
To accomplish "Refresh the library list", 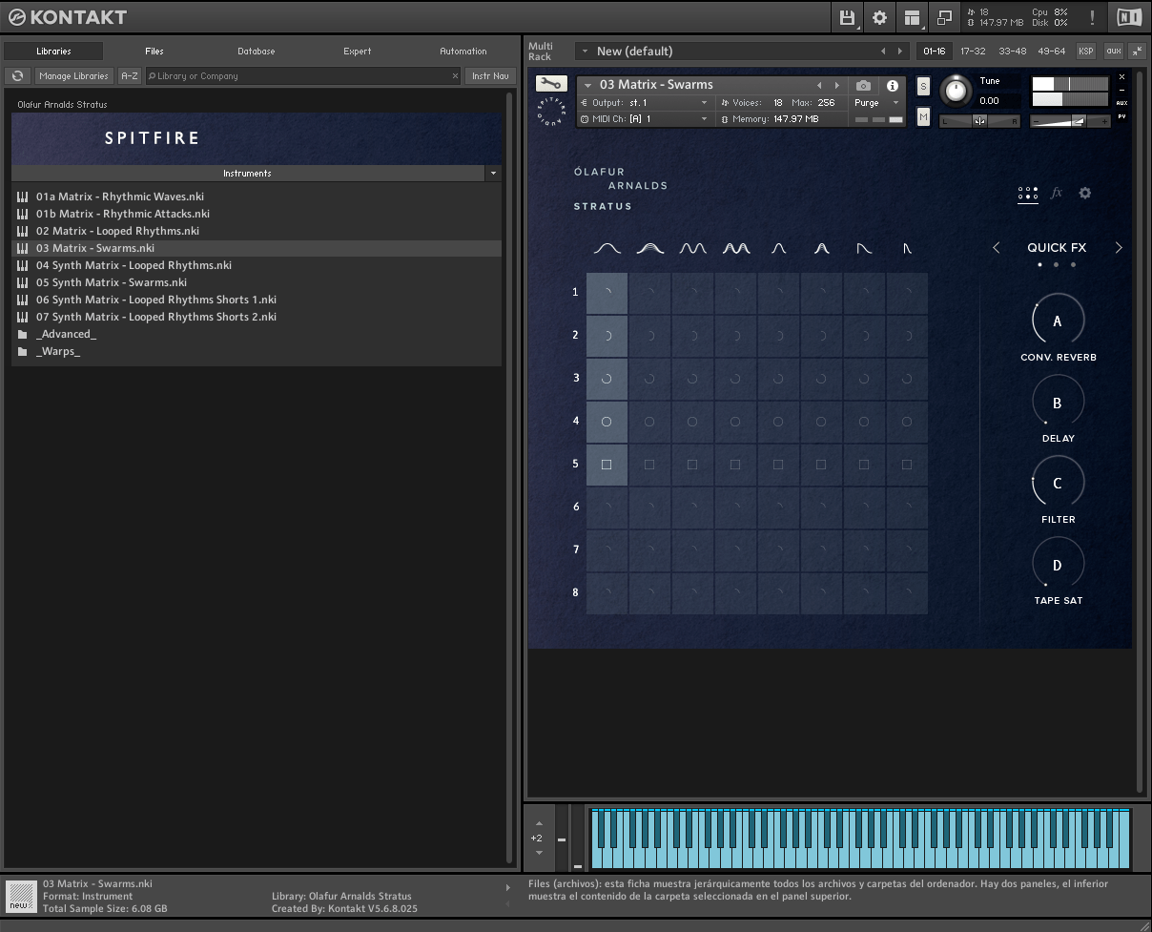I will [17, 76].
